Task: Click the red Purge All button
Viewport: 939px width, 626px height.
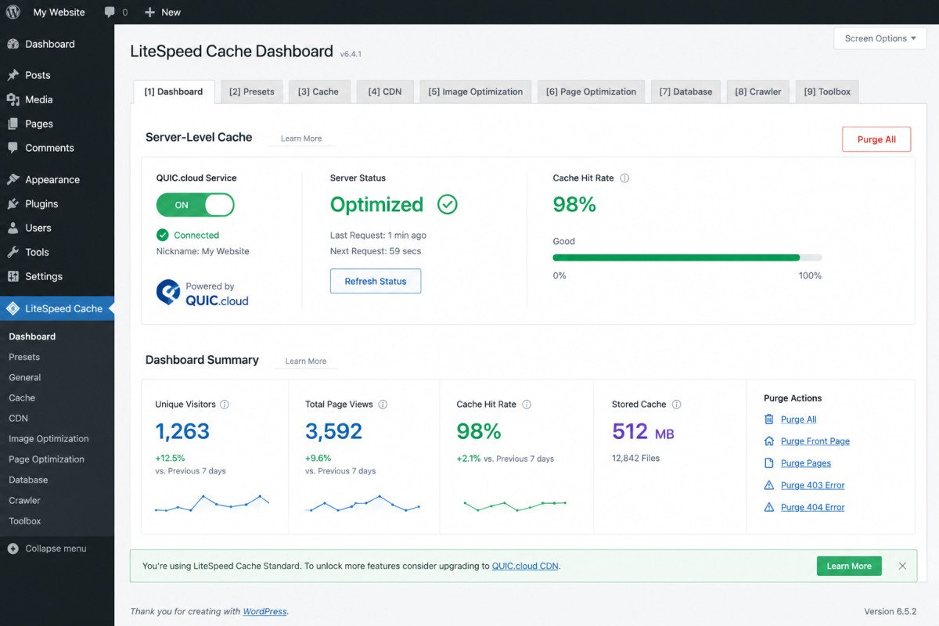Action: pos(876,139)
